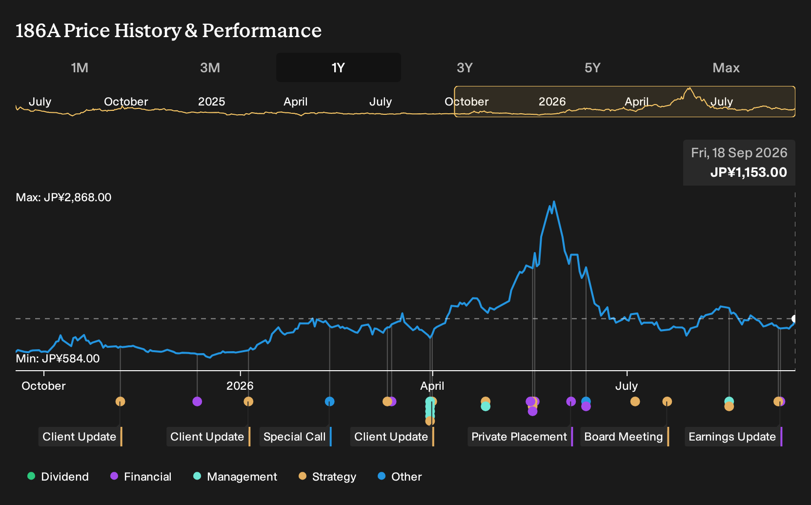The image size is (811, 505).
Task: Open the Board Meeting event label
Action: [624, 437]
